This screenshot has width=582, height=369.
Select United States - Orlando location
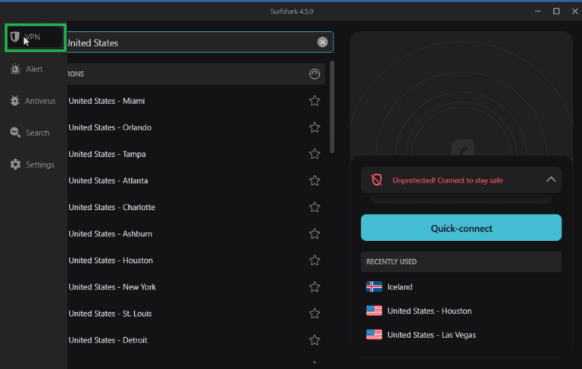[110, 127]
